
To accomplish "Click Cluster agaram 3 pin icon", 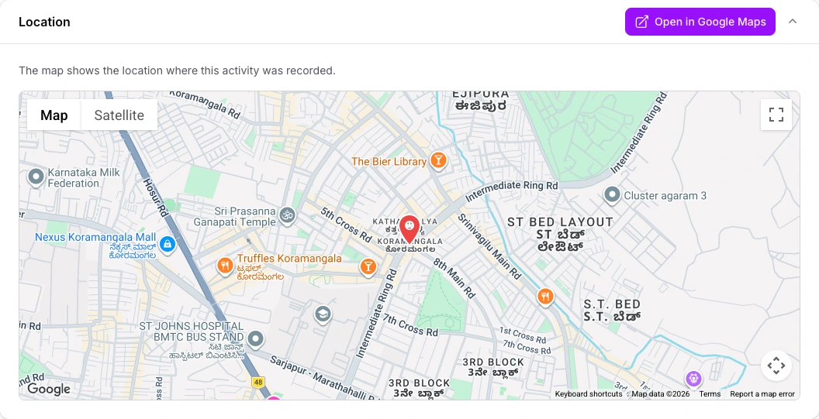I will coord(612,195).
